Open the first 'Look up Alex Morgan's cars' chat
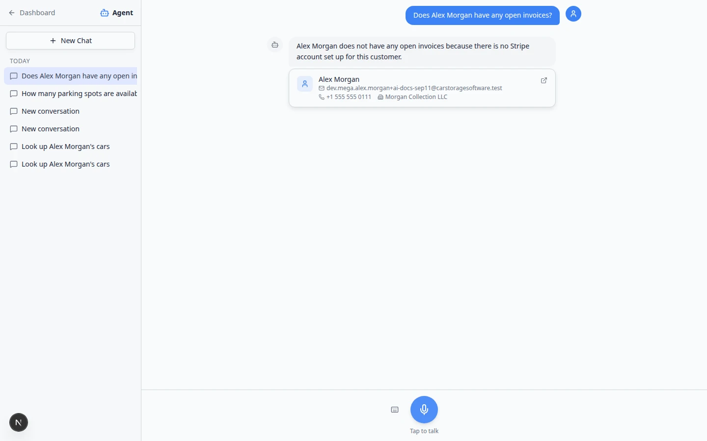Image resolution: width=707 pixels, height=441 pixels. (70, 147)
